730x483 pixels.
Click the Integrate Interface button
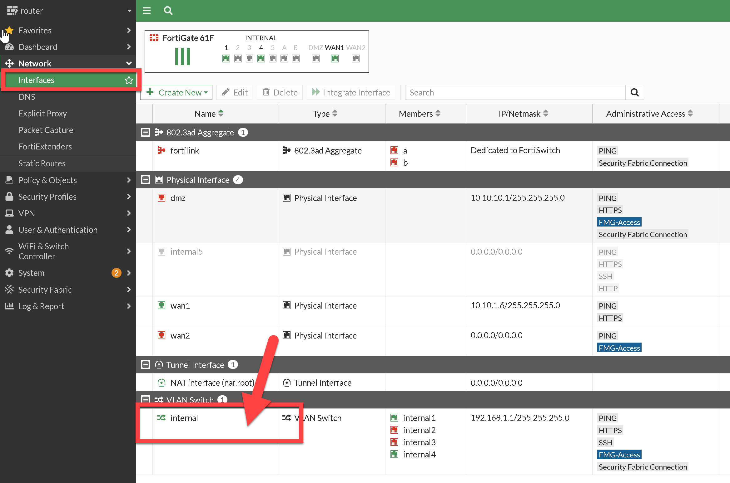pyautogui.click(x=351, y=92)
